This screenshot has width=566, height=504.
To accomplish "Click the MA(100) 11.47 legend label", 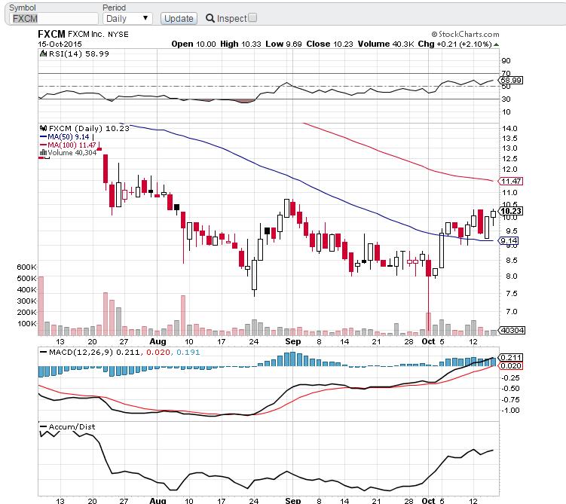I will (72, 145).
